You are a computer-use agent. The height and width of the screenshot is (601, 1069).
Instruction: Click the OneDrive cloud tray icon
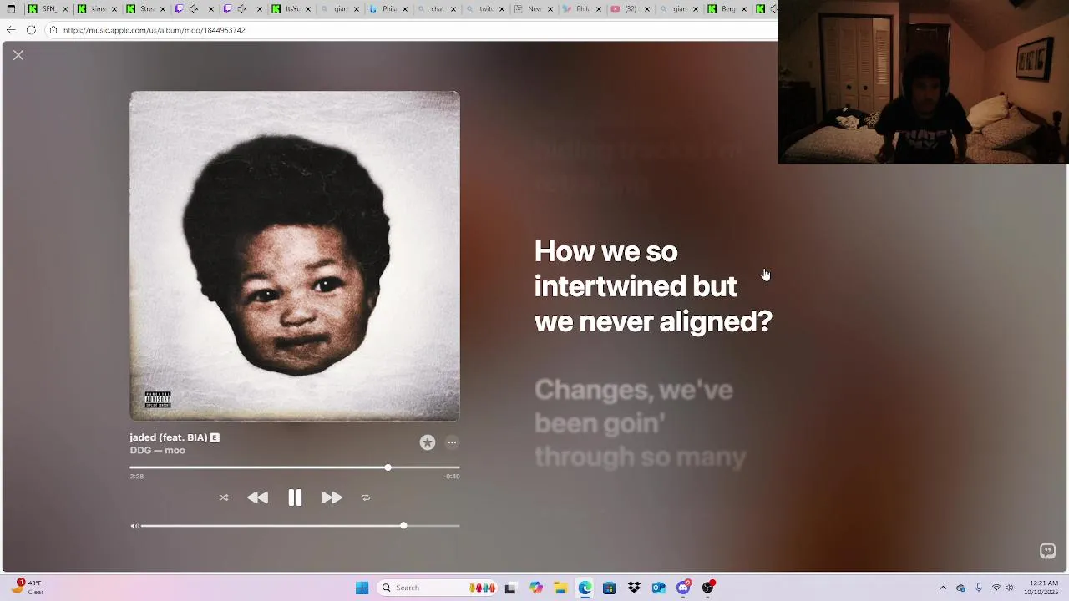(x=961, y=588)
